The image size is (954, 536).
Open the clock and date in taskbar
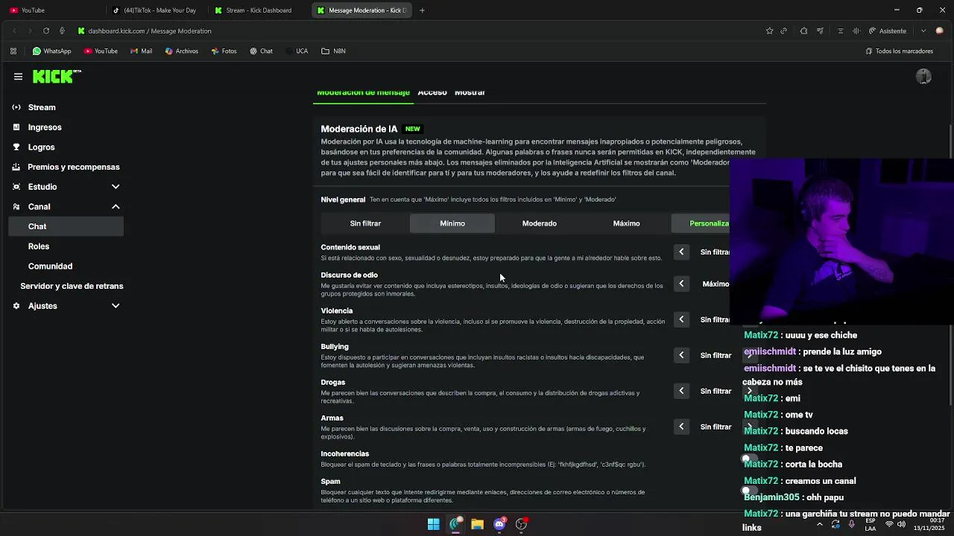929,524
